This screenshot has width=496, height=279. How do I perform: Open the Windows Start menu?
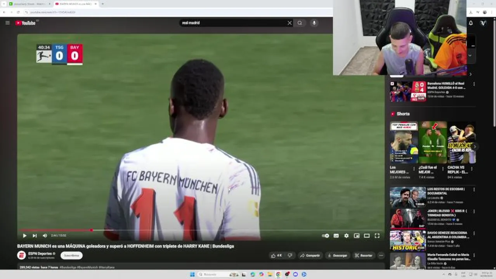point(192,274)
